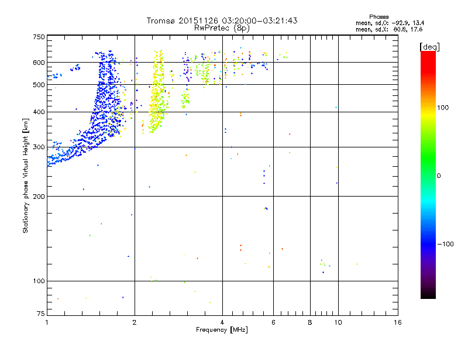The width and height of the screenshot is (468, 351).
Task: Click the y-axis tick label '400'
Action: click(x=39, y=112)
